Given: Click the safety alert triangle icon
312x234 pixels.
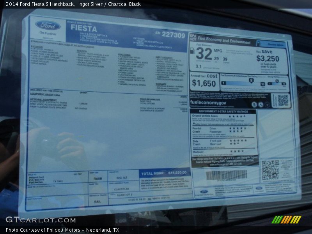Looking at the screenshot, I should (194, 124).
